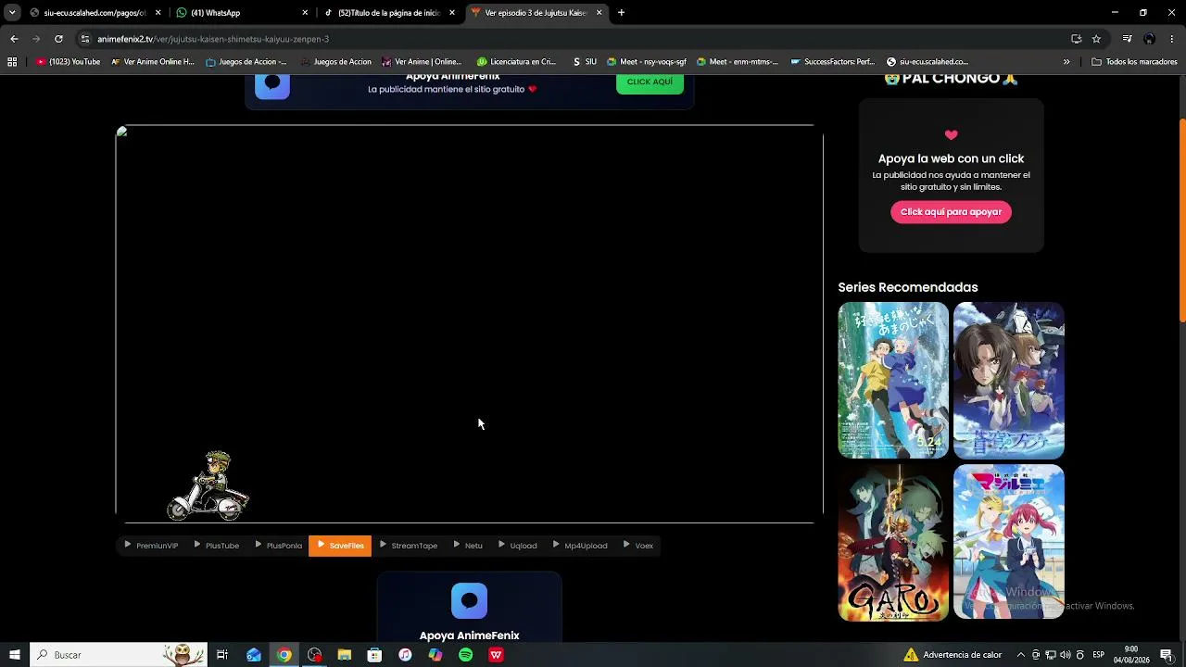Switch to the Título de la página tab

click(389, 13)
